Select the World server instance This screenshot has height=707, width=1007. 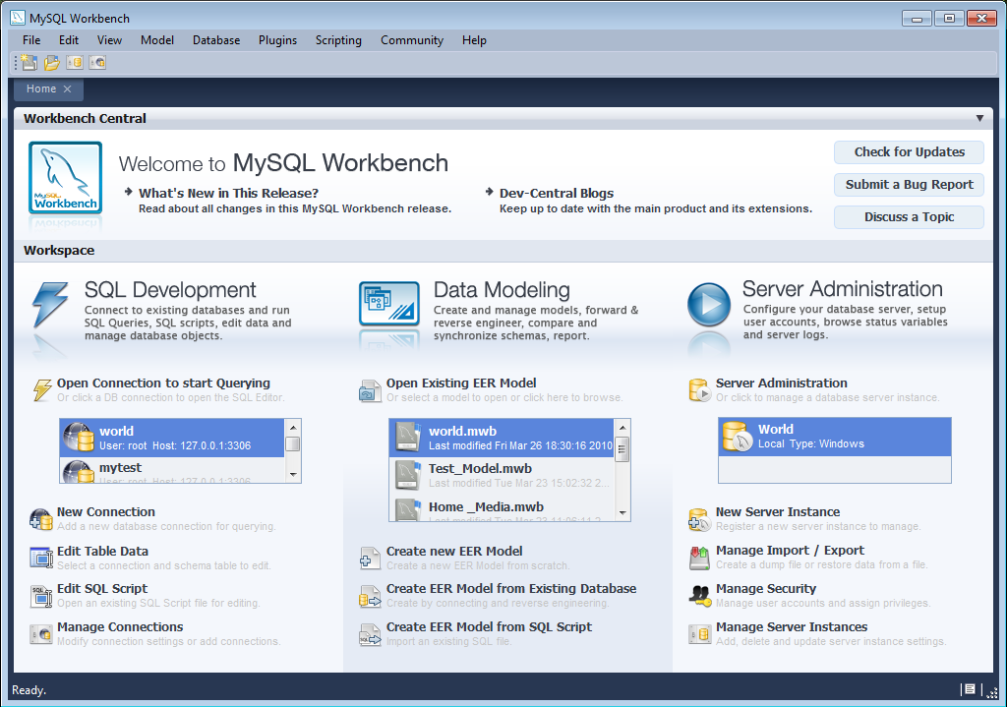coord(834,437)
